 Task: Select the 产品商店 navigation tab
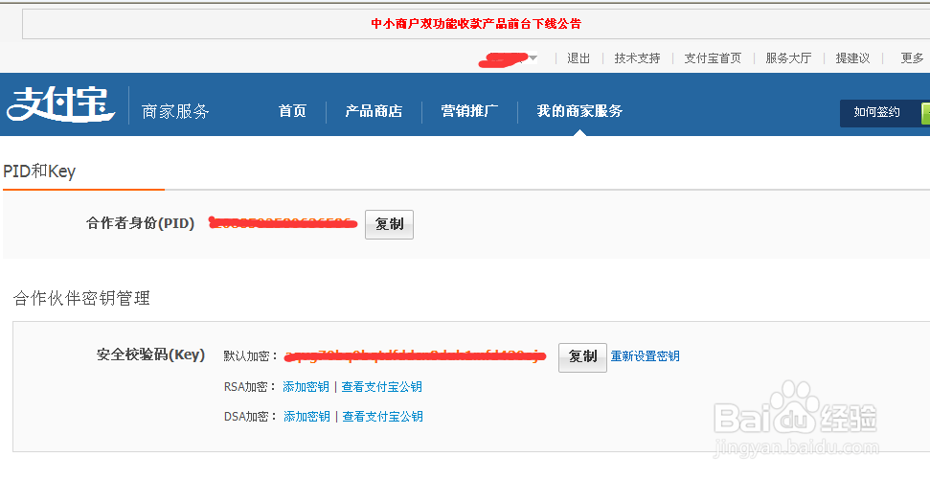(x=374, y=111)
